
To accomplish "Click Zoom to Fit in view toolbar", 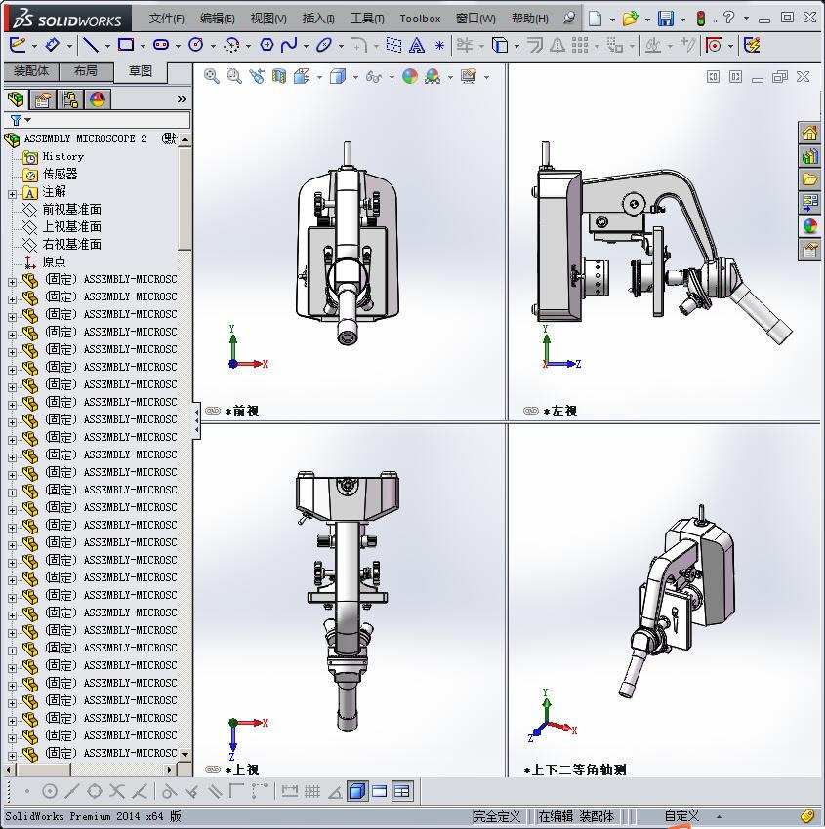I will point(212,77).
